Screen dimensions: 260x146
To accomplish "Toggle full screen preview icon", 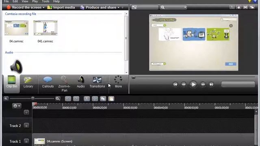I will (x=245, y=7).
